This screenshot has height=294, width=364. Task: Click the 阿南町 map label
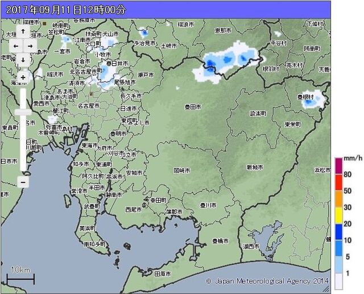pyautogui.click(x=312, y=48)
